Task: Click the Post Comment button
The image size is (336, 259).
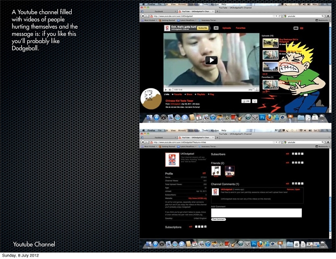Action: 218,219
